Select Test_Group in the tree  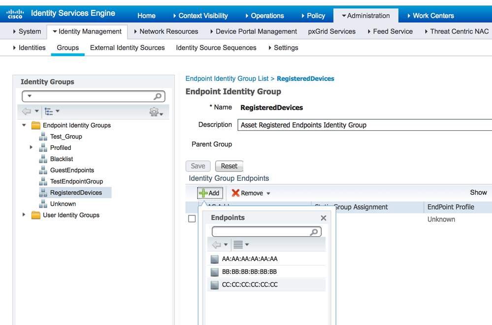click(66, 137)
